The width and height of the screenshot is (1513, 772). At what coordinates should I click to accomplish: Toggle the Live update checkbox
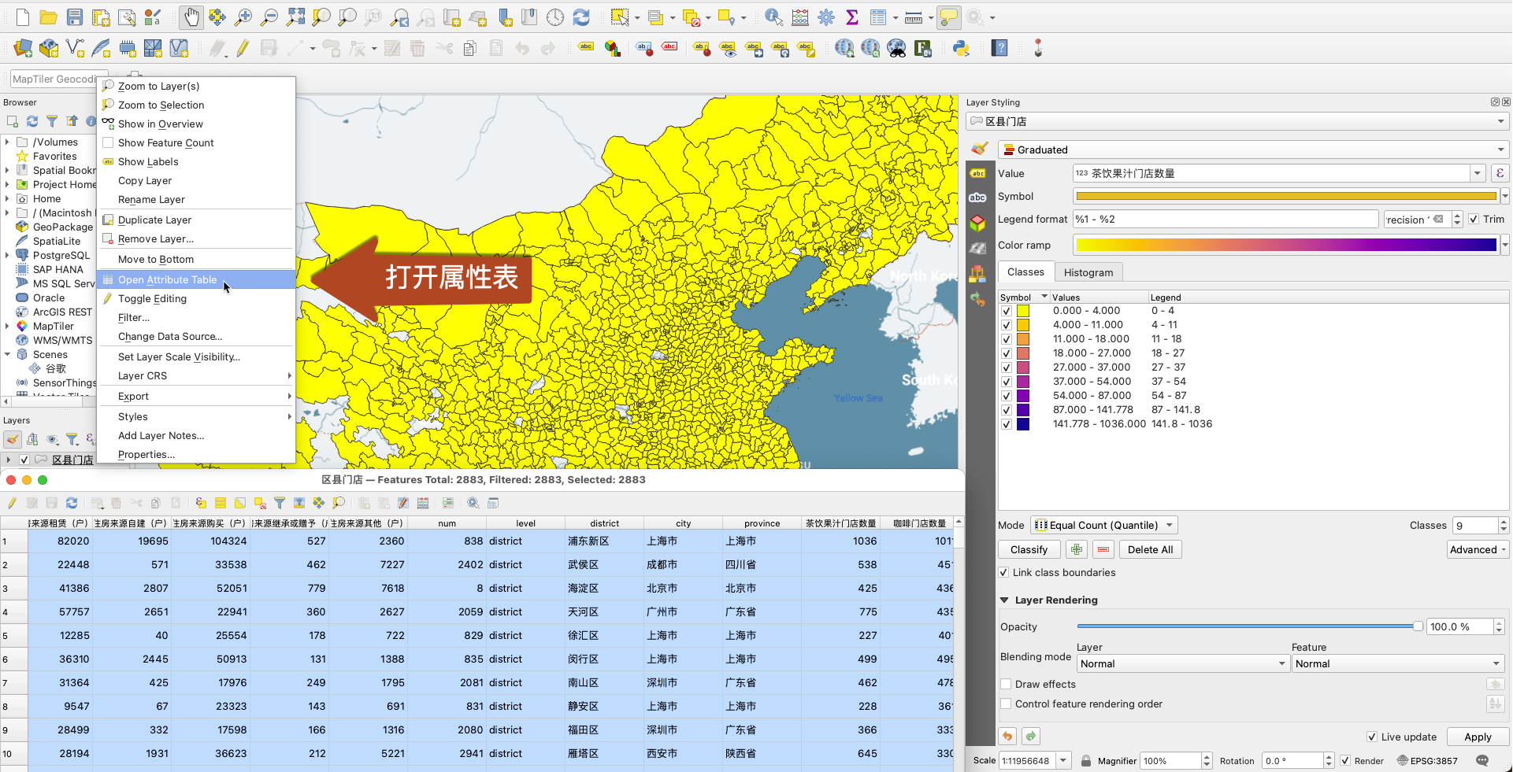click(x=1372, y=737)
